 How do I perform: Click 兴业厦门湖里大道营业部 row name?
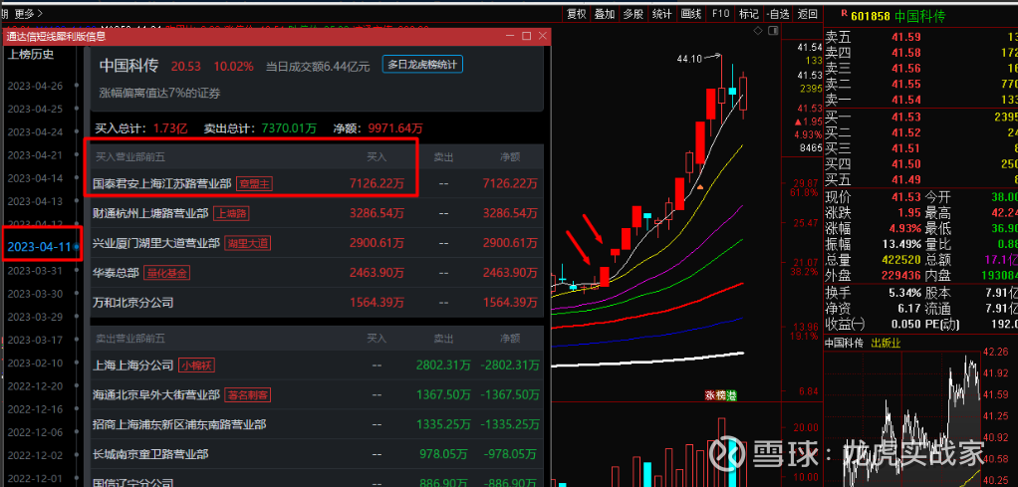(x=156, y=243)
